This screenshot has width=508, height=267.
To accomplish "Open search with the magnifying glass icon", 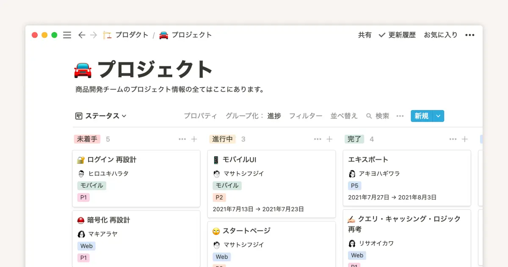I will pos(369,116).
